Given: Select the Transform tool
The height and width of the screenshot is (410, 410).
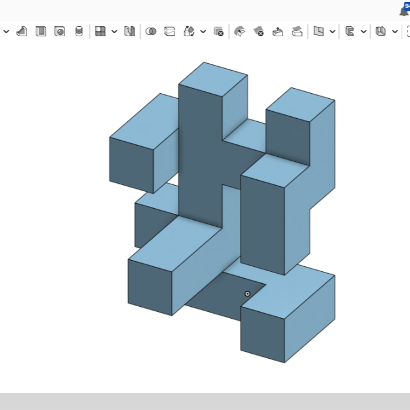Looking at the screenshot, I should (x=189, y=31).
